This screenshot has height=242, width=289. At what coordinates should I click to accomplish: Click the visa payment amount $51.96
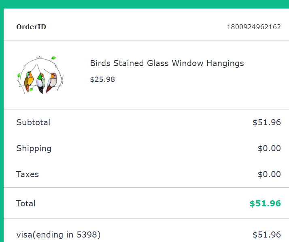click(x=266, y=234)
